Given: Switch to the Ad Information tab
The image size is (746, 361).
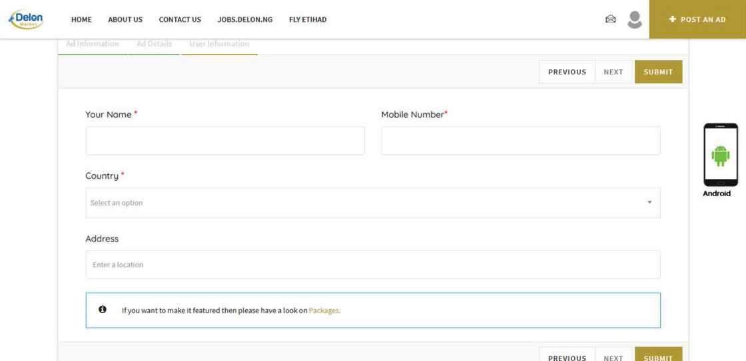Looking at the screenshot, I should tap(93, 44).
